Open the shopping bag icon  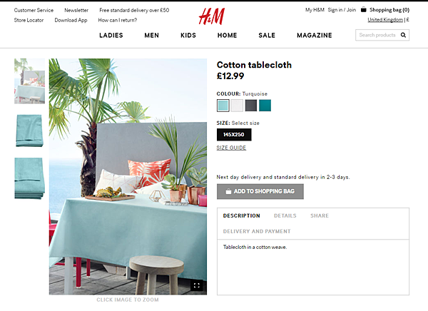(x=363, y=10)
